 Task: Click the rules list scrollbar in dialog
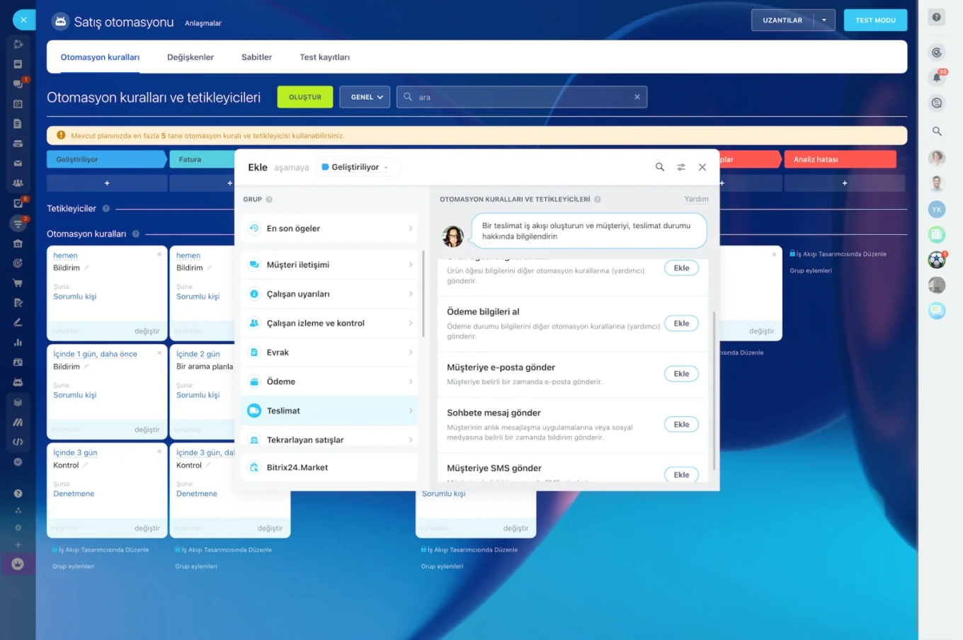714,389
